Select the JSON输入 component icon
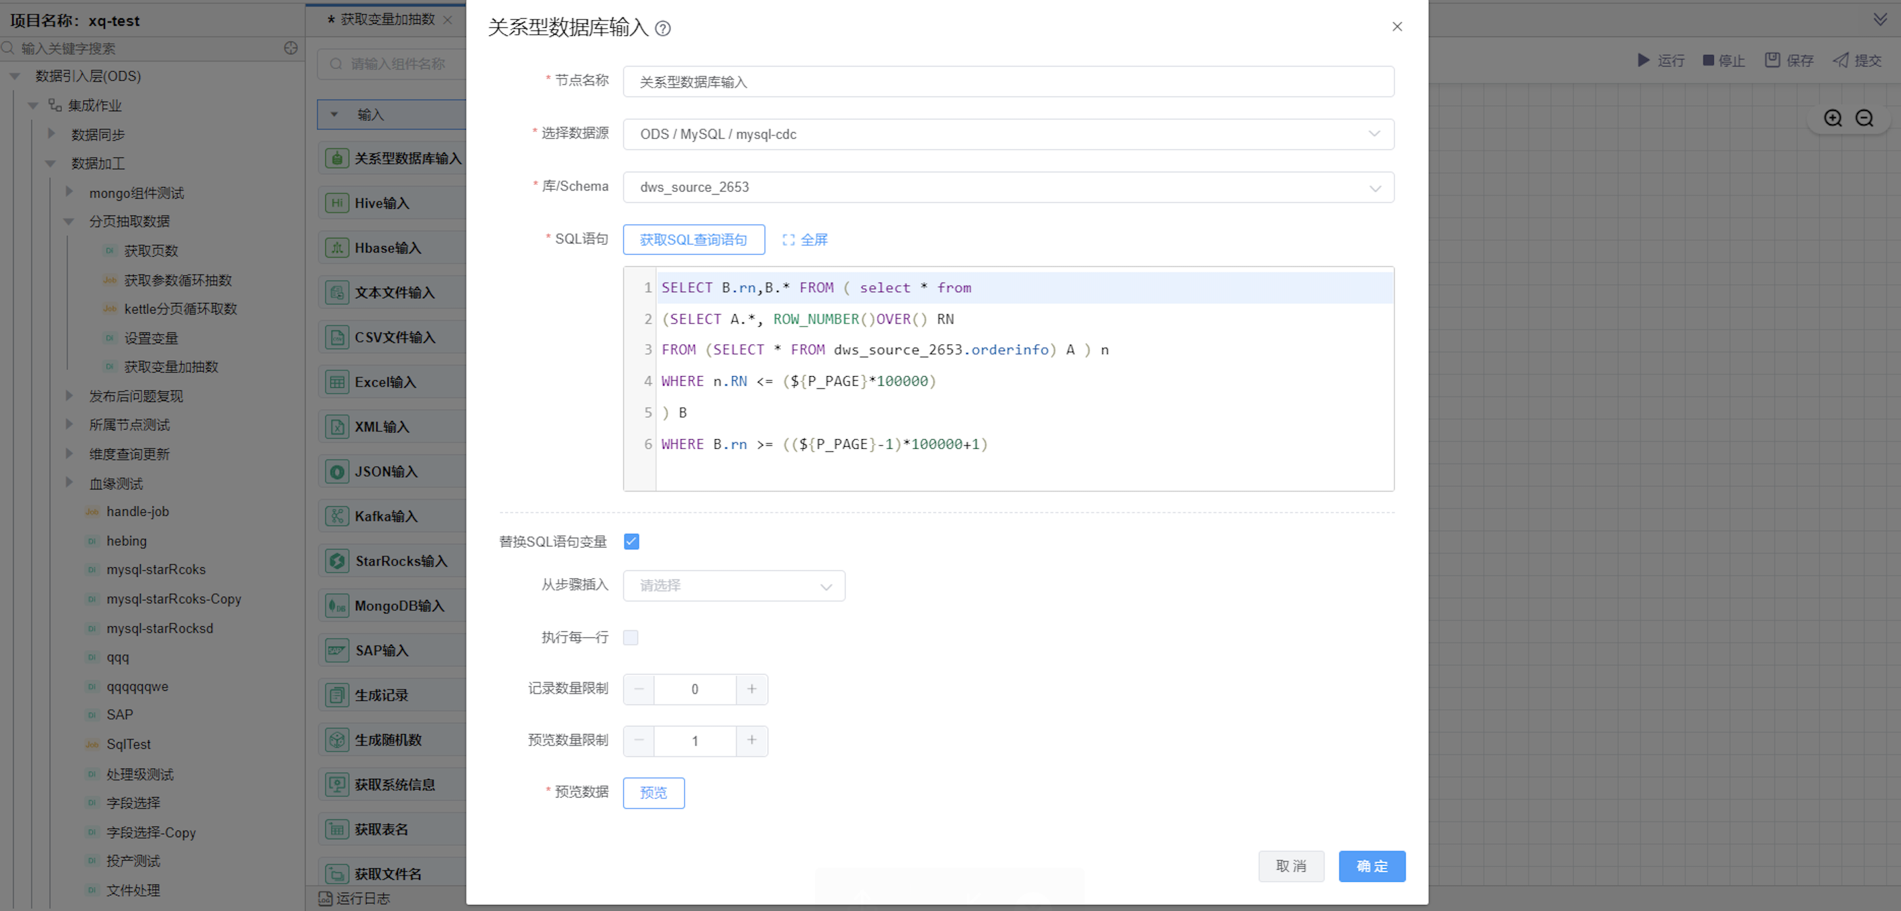This screenshot has height=911, width=1901. [337, 471]
